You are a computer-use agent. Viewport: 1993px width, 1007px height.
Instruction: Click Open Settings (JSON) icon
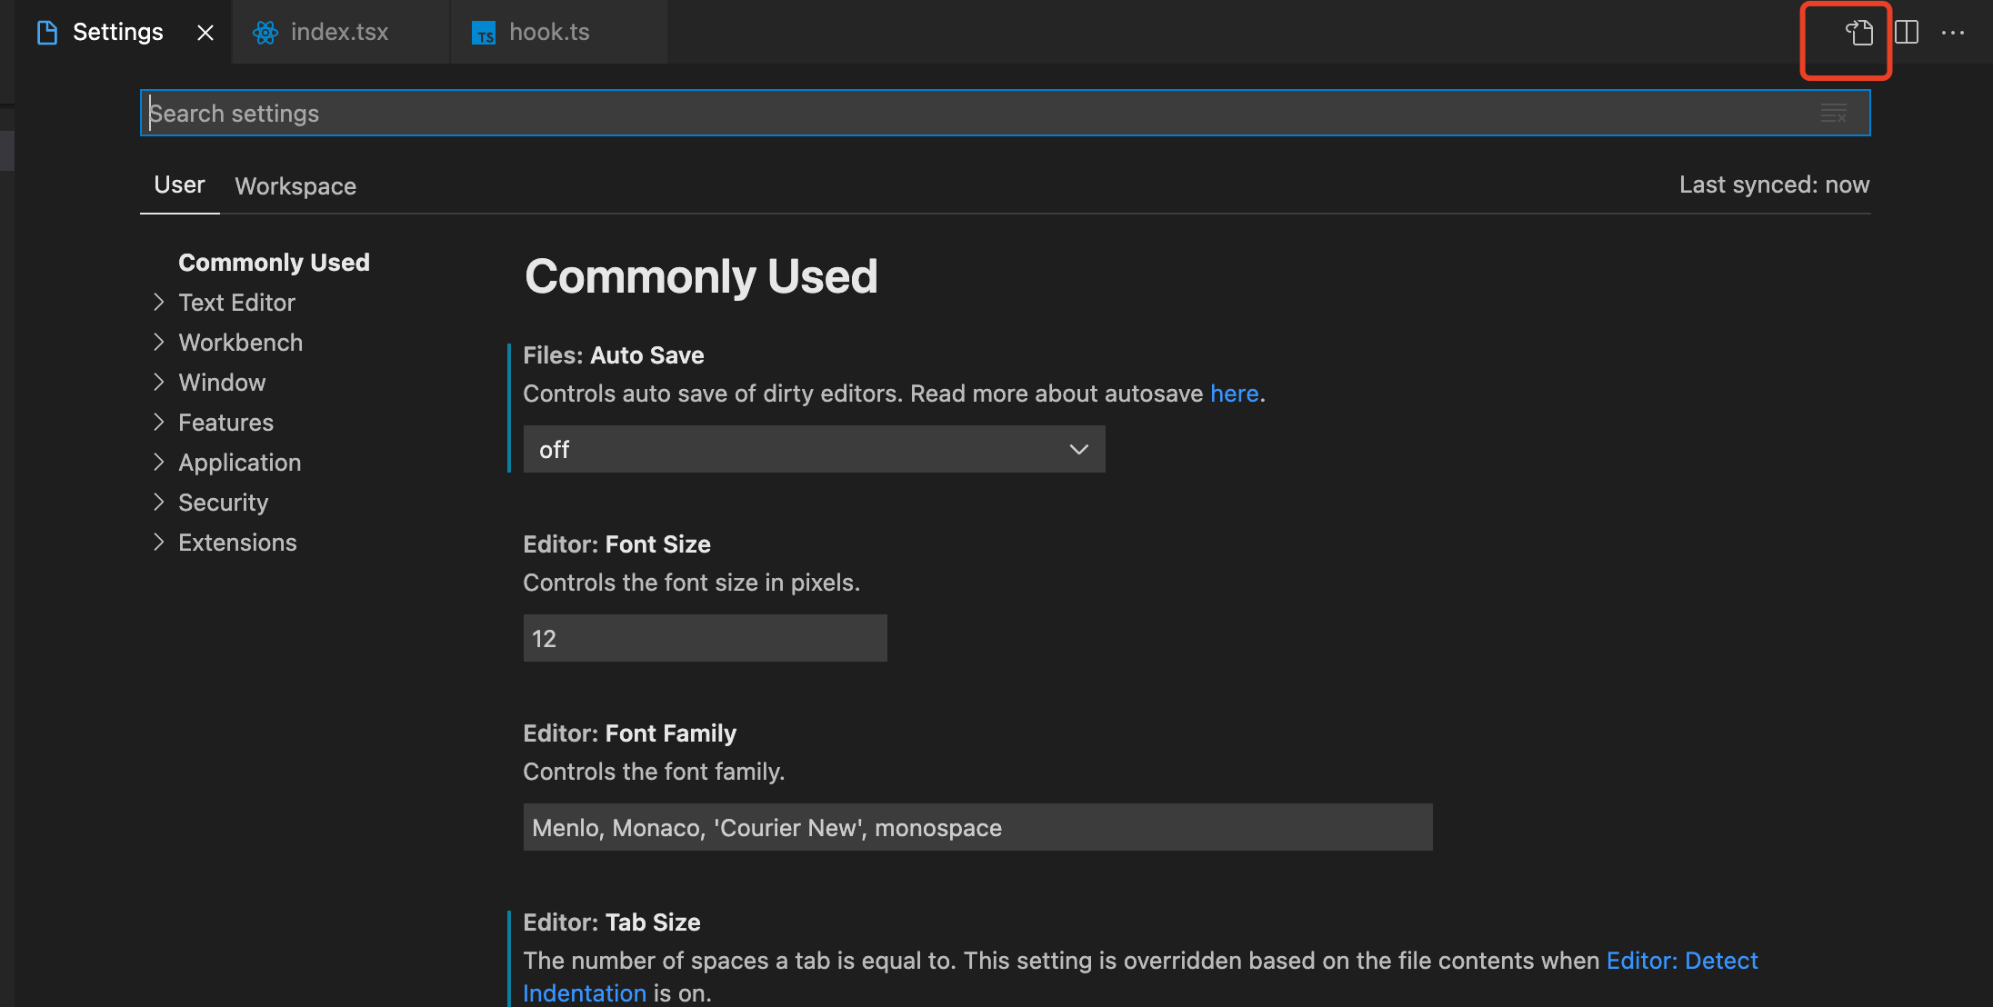click(1858, 33)
